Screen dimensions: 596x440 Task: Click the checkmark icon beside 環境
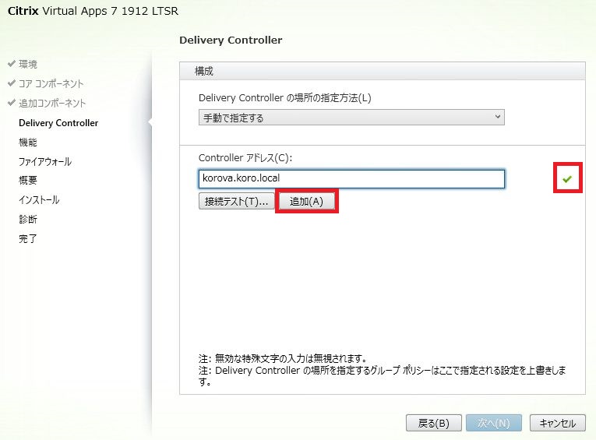12,64
